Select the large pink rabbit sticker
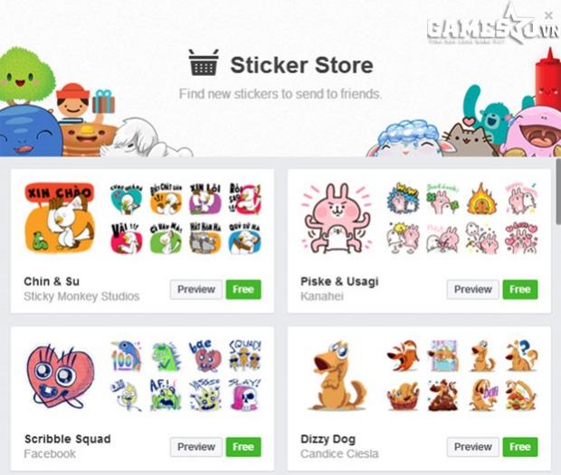The height and width of the screenshot is (475, 561). 336,218
